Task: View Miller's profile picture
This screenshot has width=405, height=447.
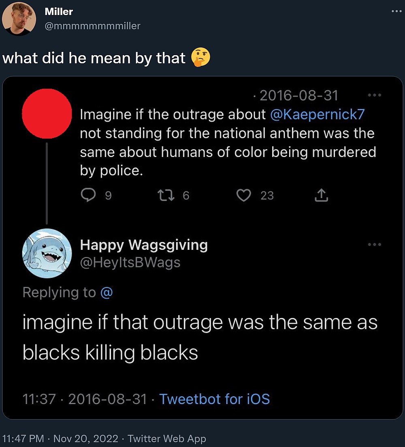Action: (x=19, y=18)
